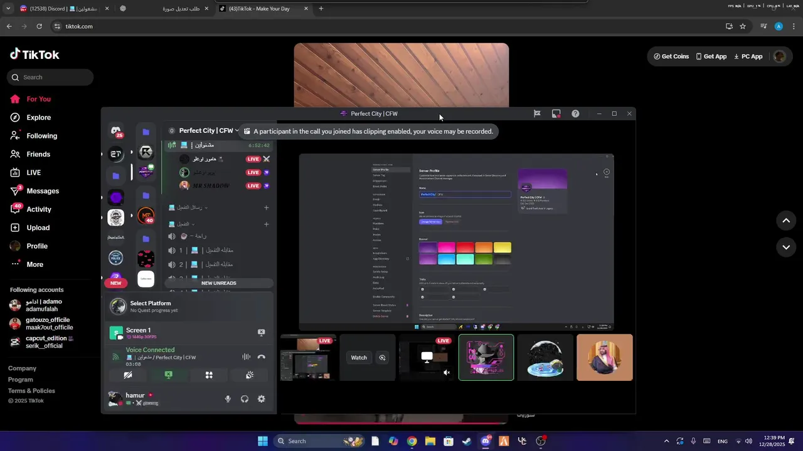Viewport: 803px width, 451px height.
Task: Open TikTok For You feed
Action: (x=38, y=99)
